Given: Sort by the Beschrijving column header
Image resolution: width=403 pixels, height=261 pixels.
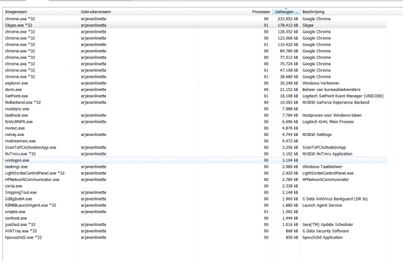Looking at the screenshot, I should pos(343,12).
